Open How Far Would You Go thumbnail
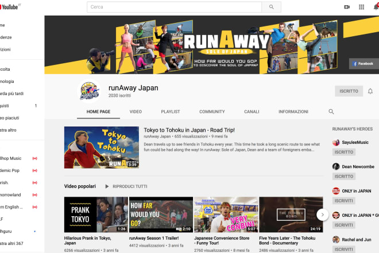This screenshot has height=253, width=379. pos(161,214)
